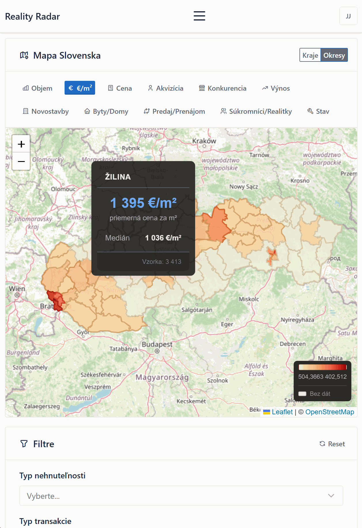Click the house icon on Byty/Domy
Image resolution: width=362 pixels, height=528 pixels.
87,111
